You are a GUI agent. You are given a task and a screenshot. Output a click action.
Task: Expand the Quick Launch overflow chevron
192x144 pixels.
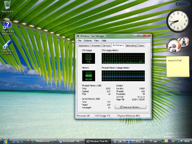28,140
